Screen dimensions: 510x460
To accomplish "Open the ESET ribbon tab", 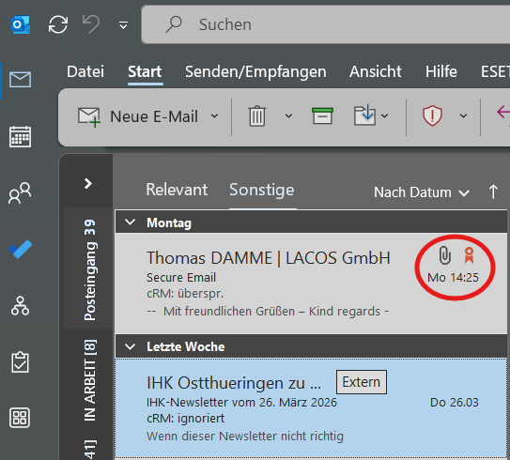I will pyautogui.click(x=495, y=71).
